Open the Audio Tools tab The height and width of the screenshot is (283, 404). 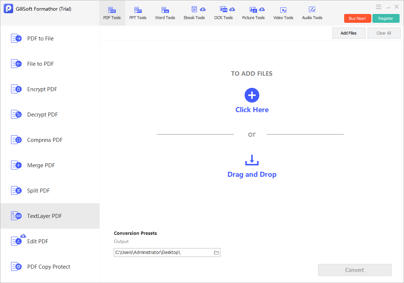tap(312, 13)
